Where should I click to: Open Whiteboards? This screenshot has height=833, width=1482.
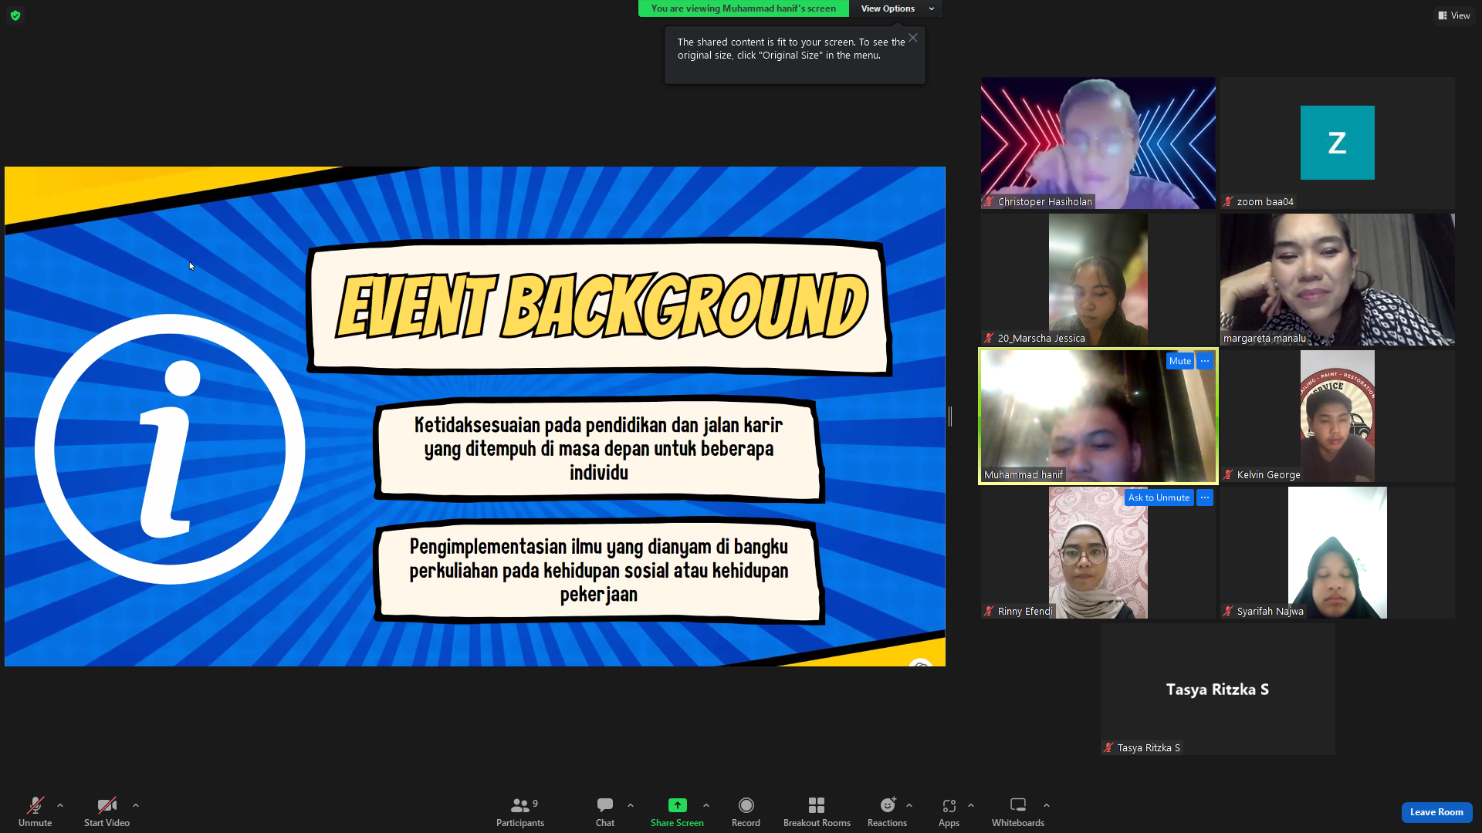[1018, 811]
